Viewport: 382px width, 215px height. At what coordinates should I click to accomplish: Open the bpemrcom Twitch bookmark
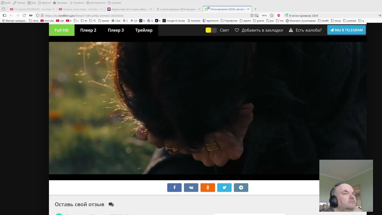tap(210, 21)
